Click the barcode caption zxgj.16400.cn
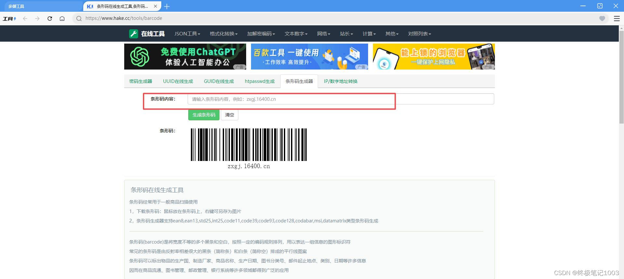Screen dimensions: 624x279 pos(249,166)
